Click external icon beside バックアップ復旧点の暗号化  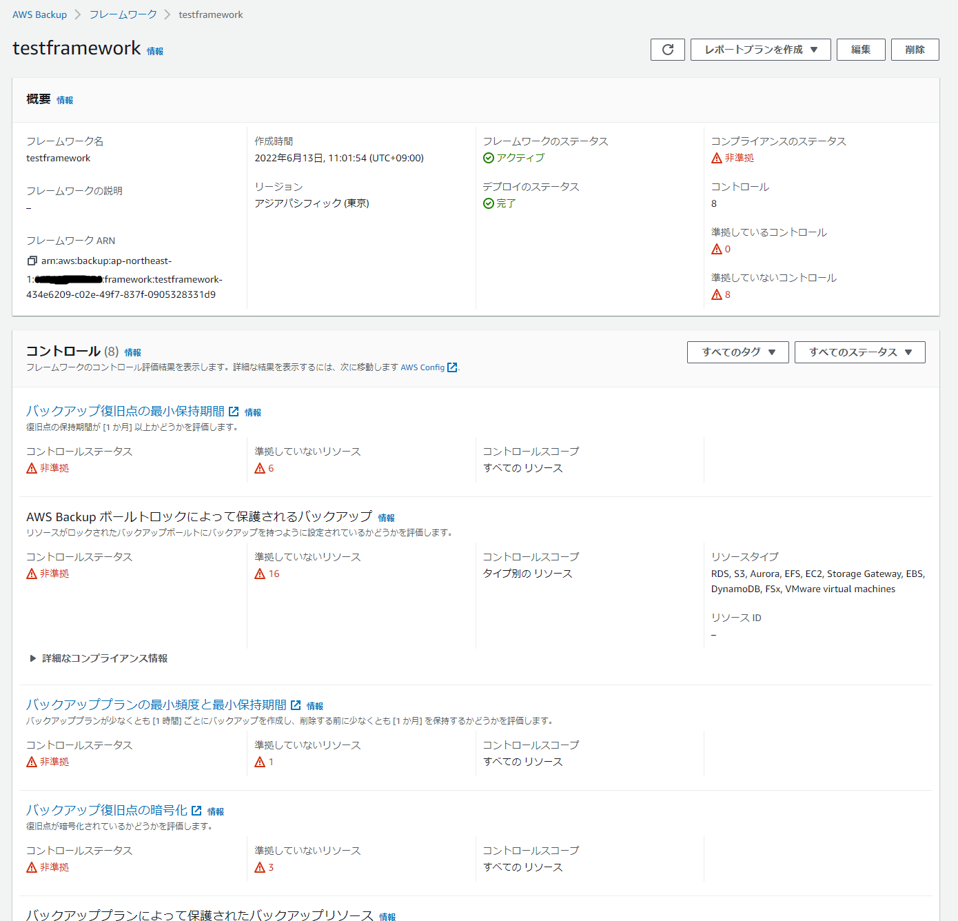pyautogui.click(x=196, y=811)
